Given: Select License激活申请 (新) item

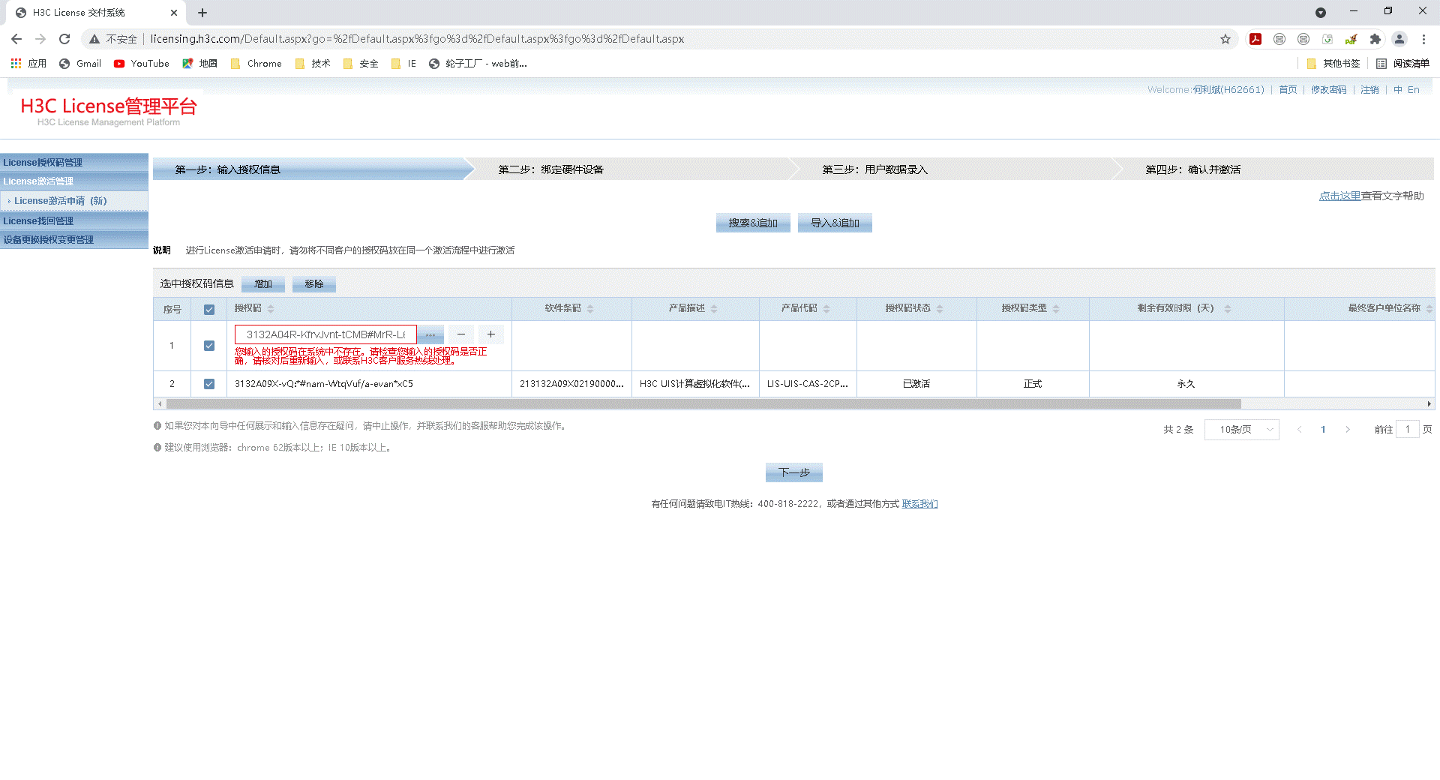Looking at the screenshot, I should coord(74,201).
